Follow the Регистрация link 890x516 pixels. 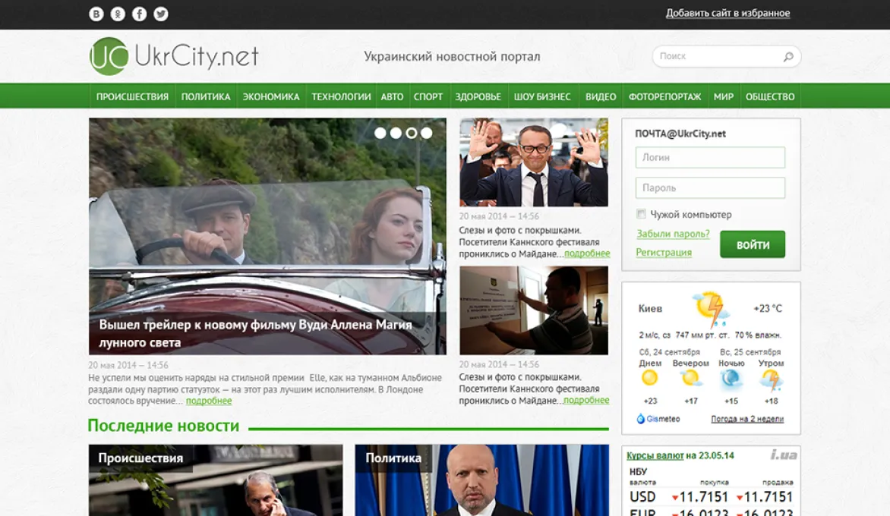pos(664,253)
